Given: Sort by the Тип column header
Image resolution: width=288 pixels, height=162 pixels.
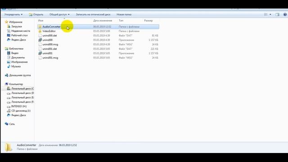Looking at the screenshot, I should click(x=121, y=21).
